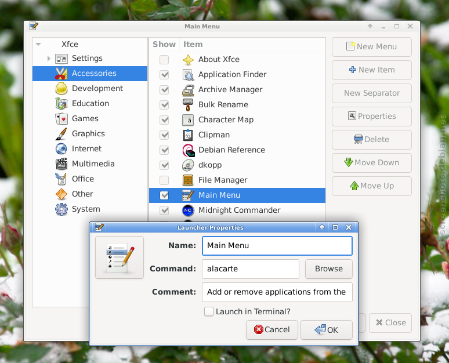
Task: Click the Clipman clipboard icon
Action: pos(188,135)
